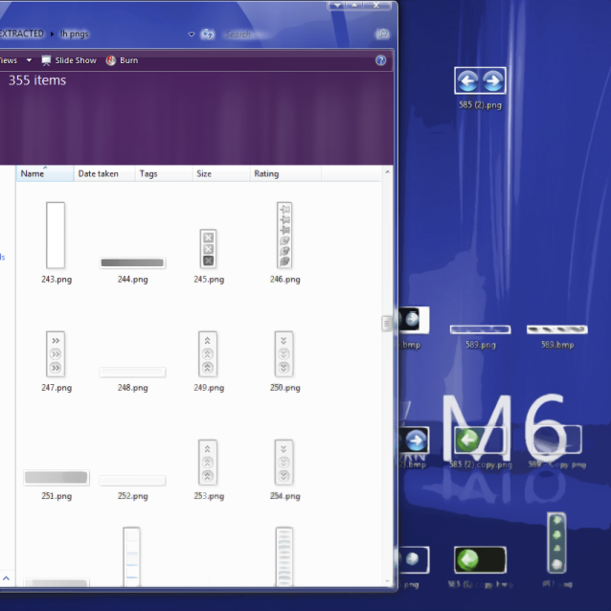Click the Refresh address bar icon

207,34
